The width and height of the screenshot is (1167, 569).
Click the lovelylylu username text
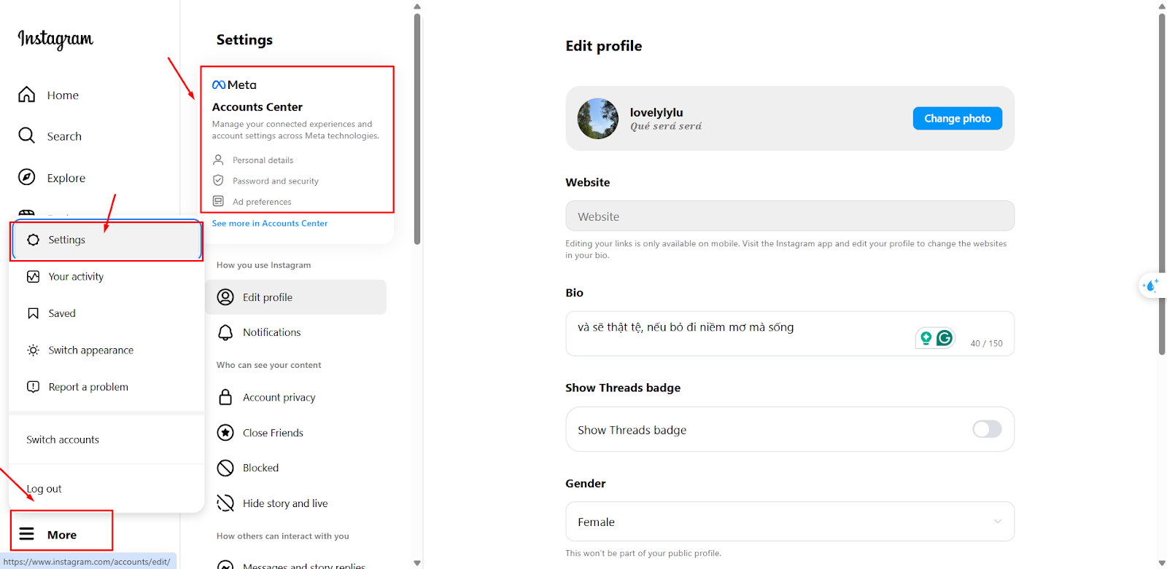(x=656, y=112)
